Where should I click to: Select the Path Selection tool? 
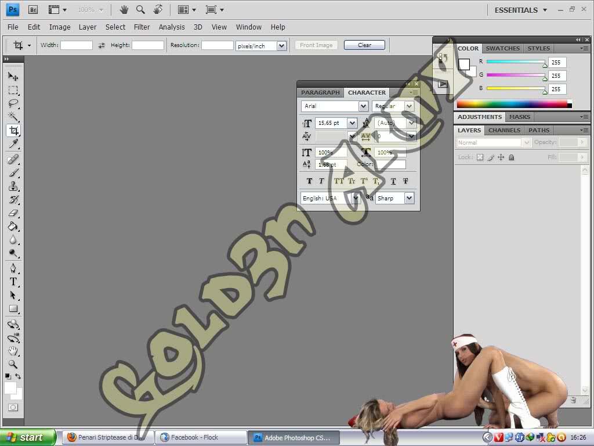13,295
